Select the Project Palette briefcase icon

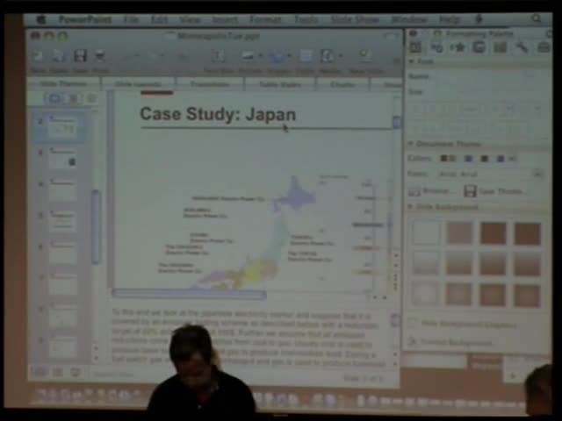544,47
